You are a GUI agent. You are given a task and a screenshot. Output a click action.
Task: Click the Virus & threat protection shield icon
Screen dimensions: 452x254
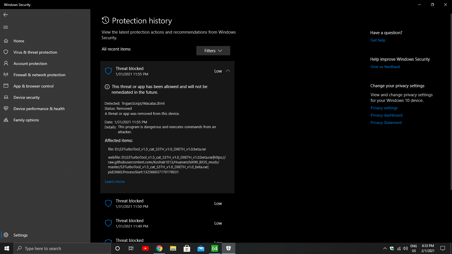(x=6, y=52)
